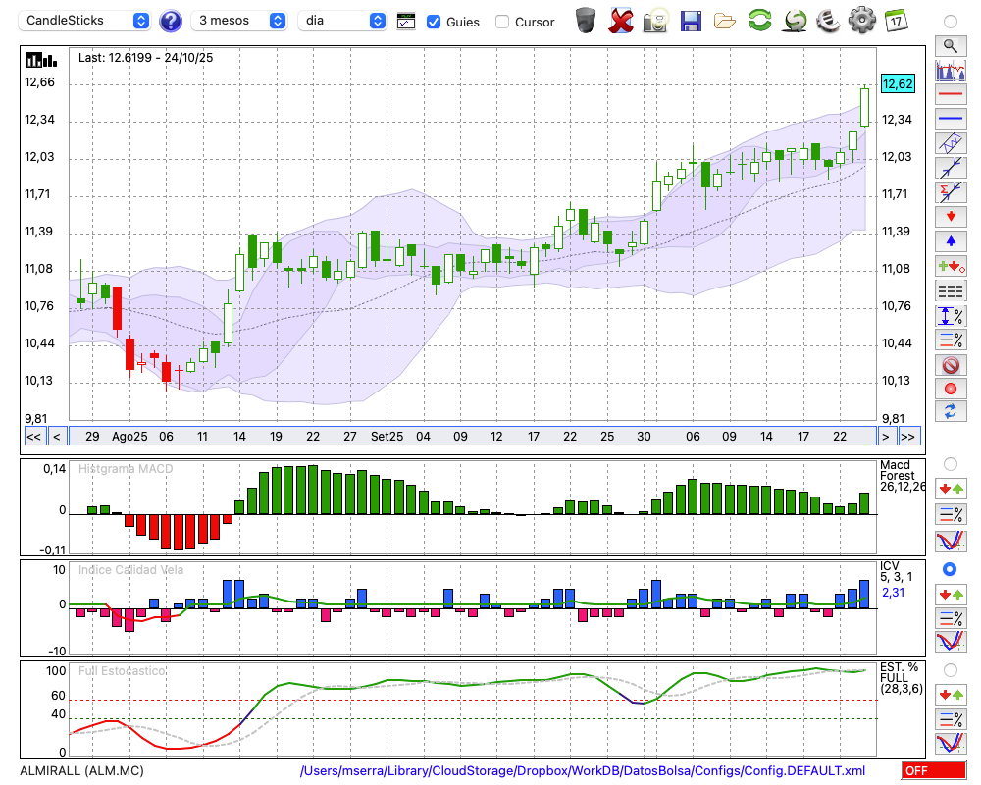Open settings with the gear icon

point(862,21)
